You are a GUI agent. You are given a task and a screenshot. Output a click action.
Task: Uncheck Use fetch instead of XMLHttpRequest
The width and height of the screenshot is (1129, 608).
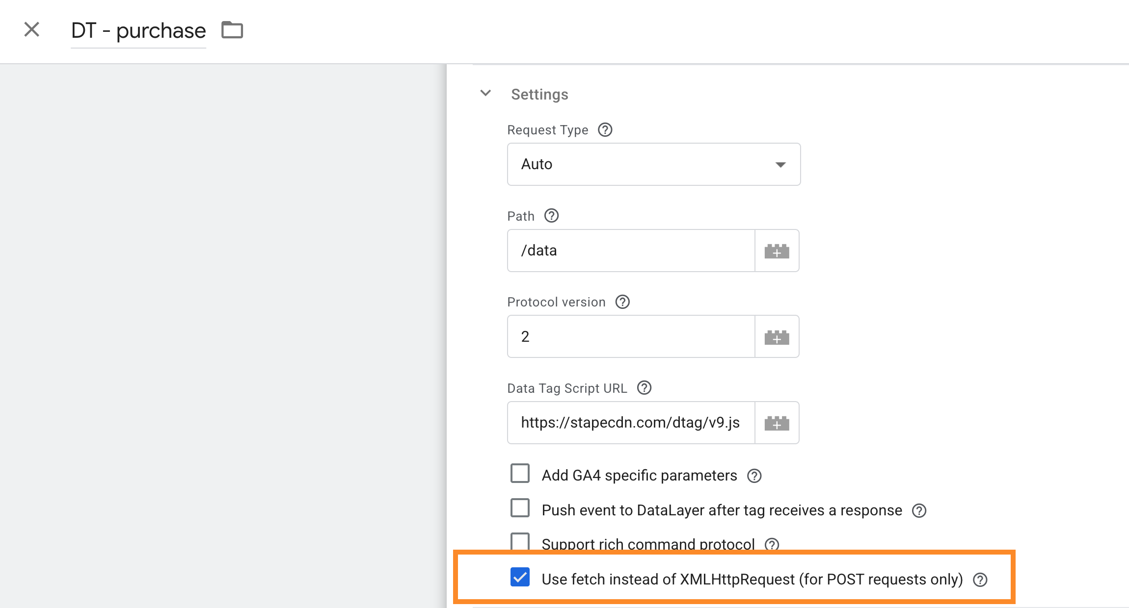pos(520,577)
